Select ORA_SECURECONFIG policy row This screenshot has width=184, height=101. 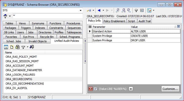(43, 79)
